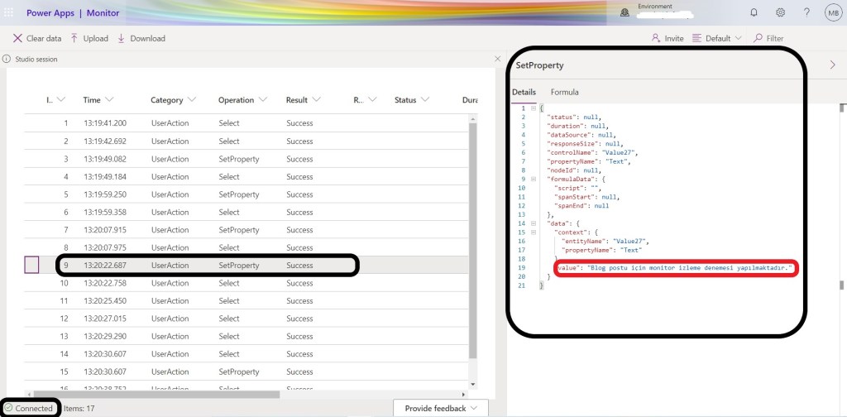
Task: Collapse the data JSON node
Action: click(533, 223)
